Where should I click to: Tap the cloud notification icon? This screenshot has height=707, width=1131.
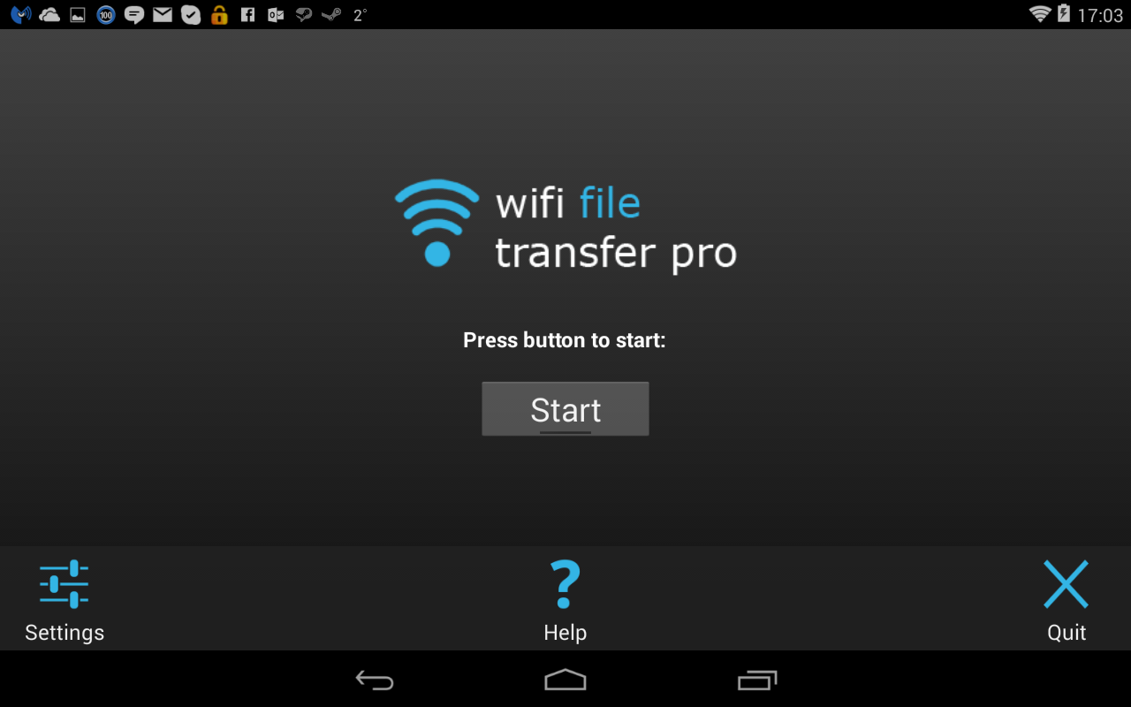(49, 14)
